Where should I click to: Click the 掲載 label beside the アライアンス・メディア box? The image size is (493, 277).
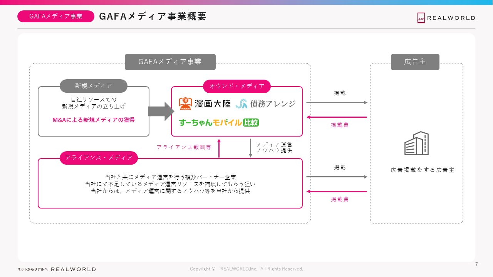[x=340, y=167]
